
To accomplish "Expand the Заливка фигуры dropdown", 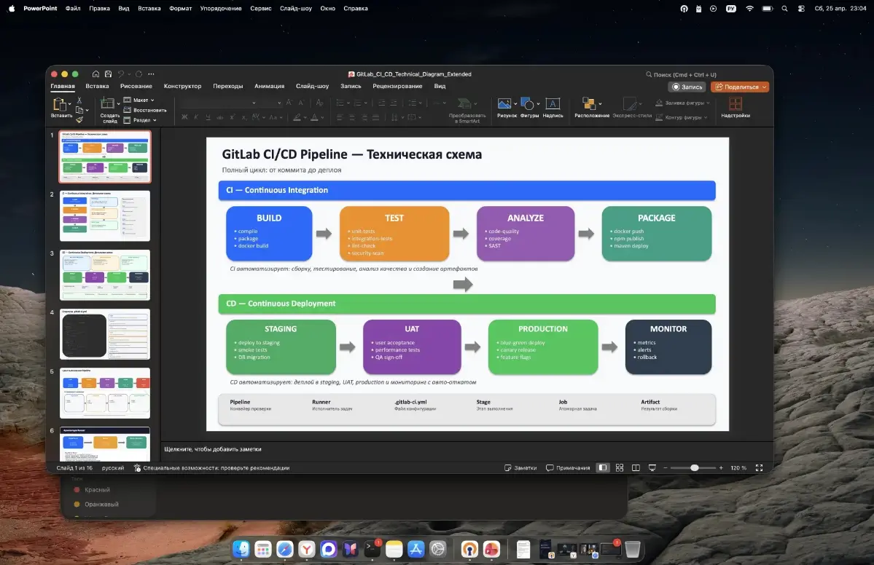I will tap(708, 103).
